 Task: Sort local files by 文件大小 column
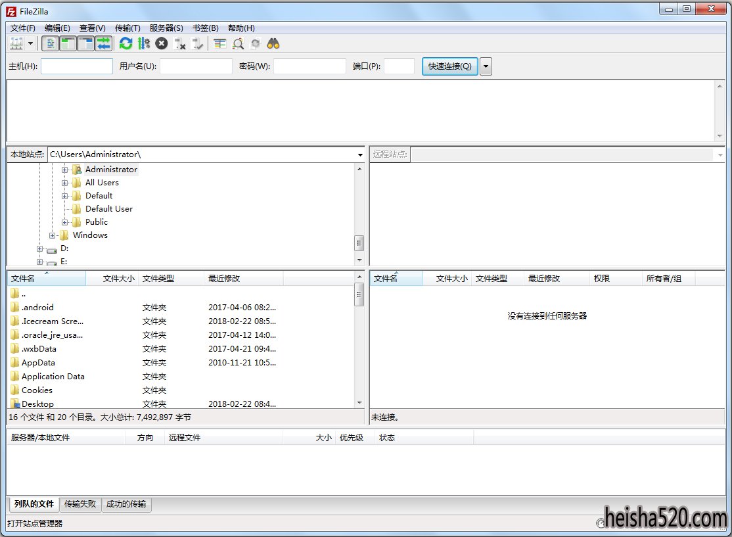tap(112, 278)
